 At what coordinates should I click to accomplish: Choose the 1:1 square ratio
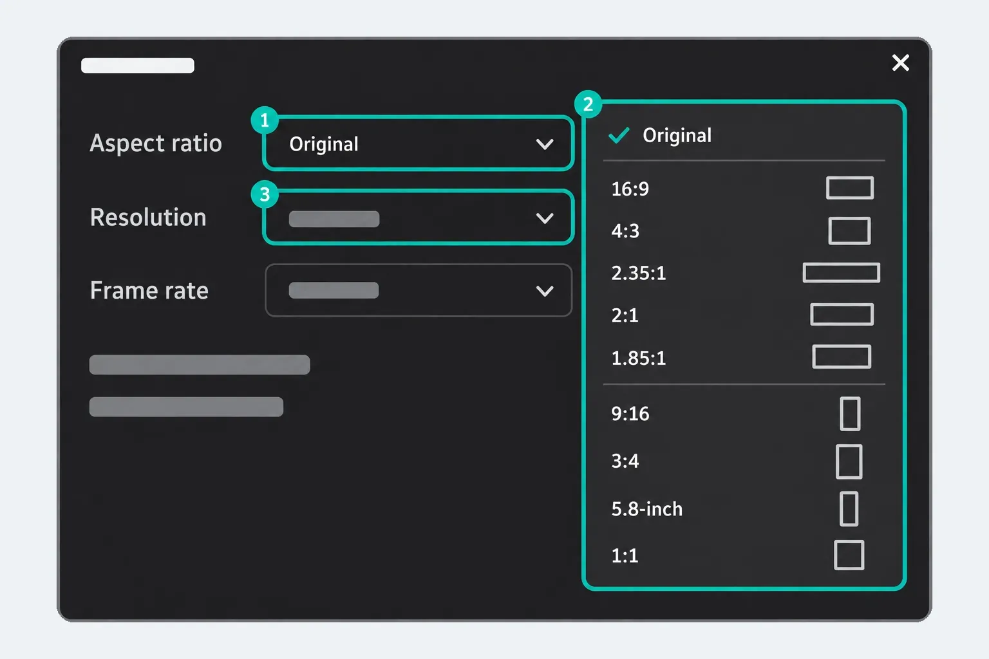pos(744,555)
